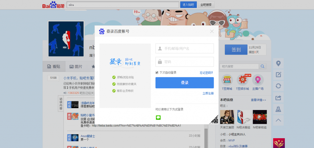Open the QR code login corner
Image resolution: width=314 pixels, height=148 pixels.
click(214, 120)
